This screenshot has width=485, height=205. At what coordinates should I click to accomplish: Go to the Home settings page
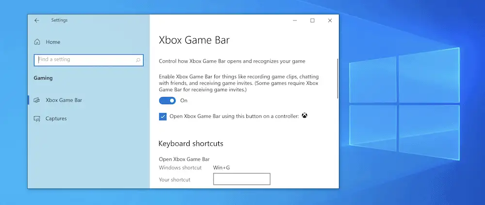tap(53, 42)
